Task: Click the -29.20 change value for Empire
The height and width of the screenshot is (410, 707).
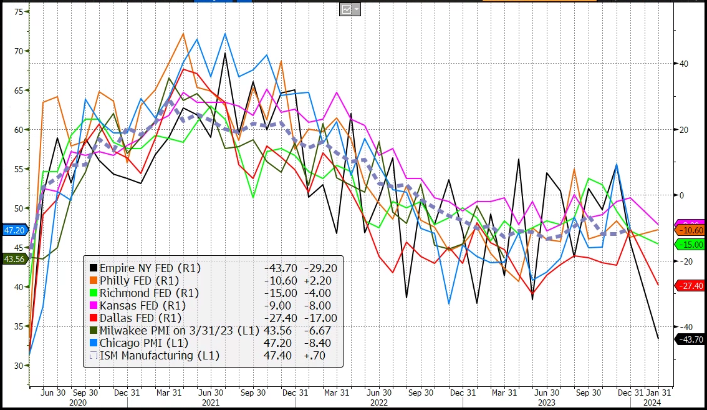Action: point(320,268)
